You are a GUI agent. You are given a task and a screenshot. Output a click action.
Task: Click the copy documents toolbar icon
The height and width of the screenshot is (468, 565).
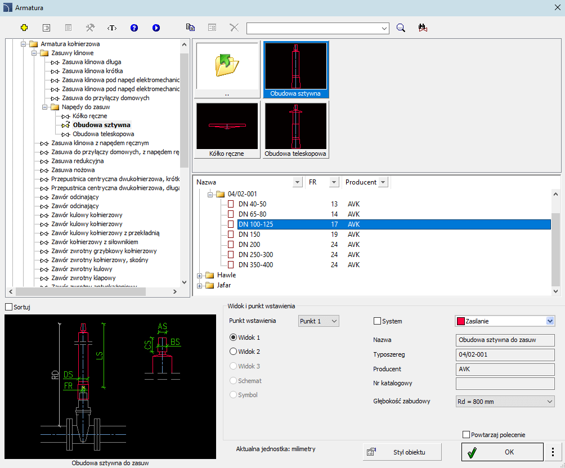(190, 28)
